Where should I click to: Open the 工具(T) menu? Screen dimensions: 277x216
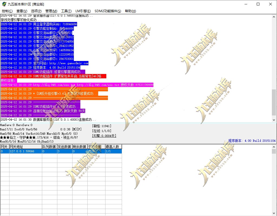(x=66, y=11)
